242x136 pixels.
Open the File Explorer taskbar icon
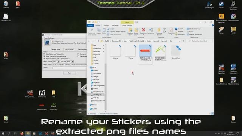(28, 133)
